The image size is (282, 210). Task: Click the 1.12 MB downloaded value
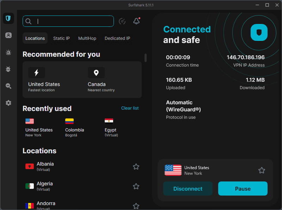(x=255, y=80)
